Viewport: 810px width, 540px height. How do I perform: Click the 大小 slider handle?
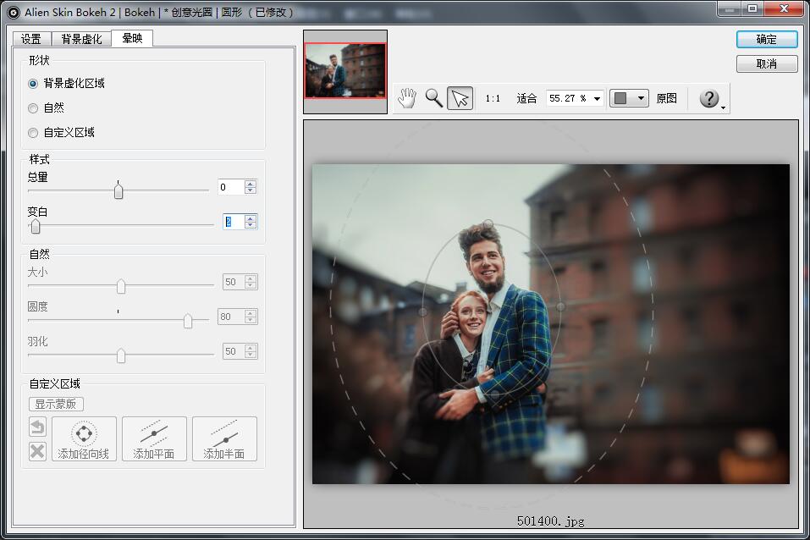click(x=121, y=286)
